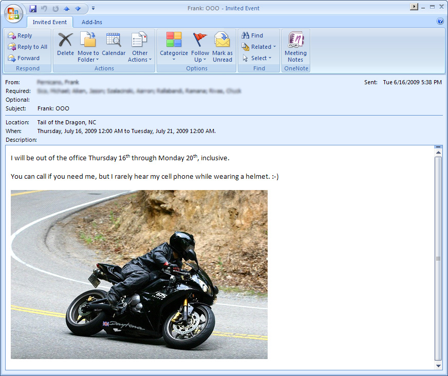Open the Follow Up flag menu
Screen dimensions: 448x376
tap(200, 47)
